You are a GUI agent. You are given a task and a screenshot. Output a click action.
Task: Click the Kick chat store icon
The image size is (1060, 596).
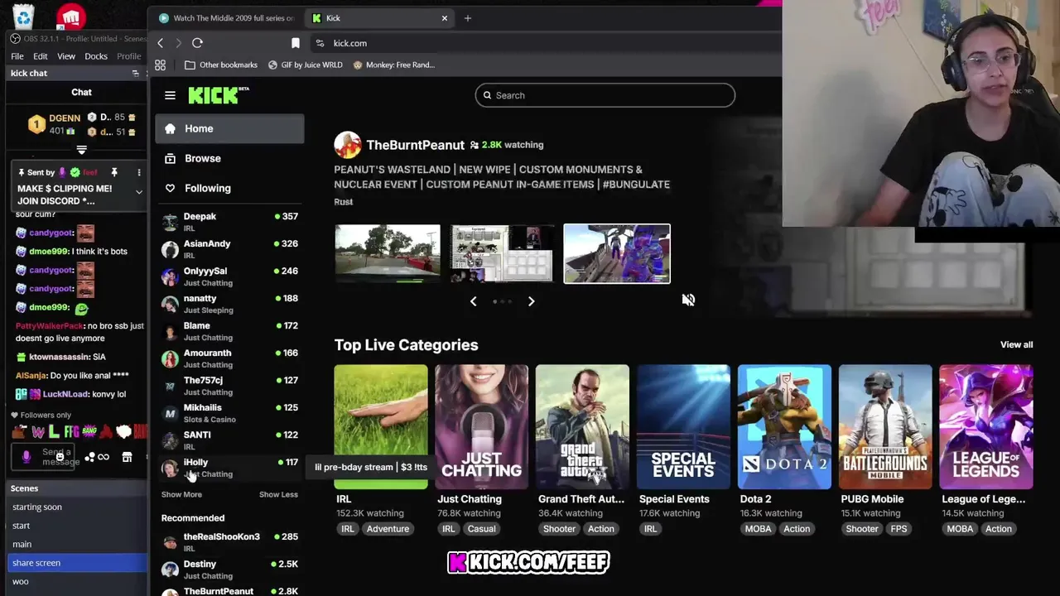coord(127,457)
